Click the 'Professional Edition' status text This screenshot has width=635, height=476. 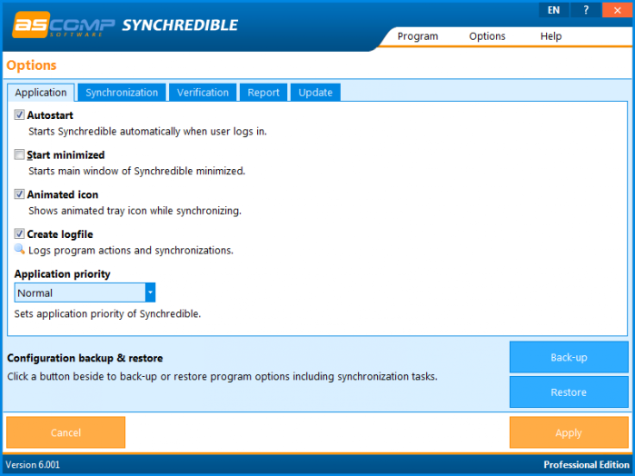coord(586,464)
